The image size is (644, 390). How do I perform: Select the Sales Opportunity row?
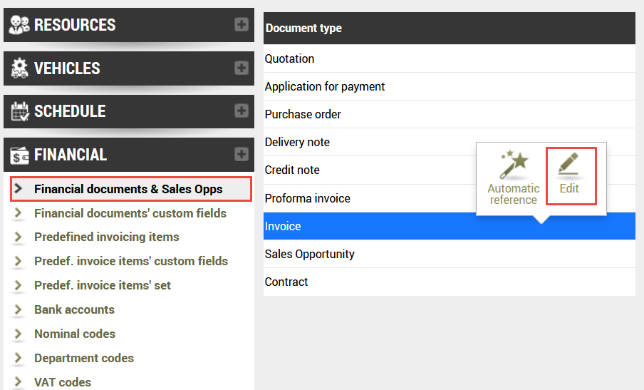(450, 254)
